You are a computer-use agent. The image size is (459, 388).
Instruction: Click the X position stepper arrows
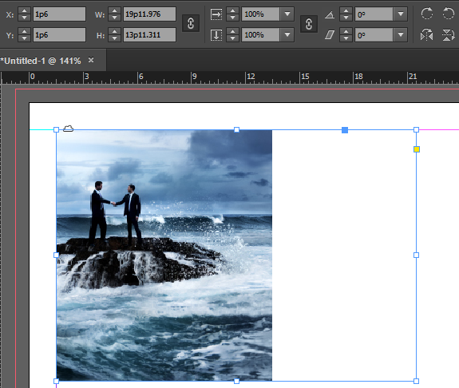[x=24, y=14]
